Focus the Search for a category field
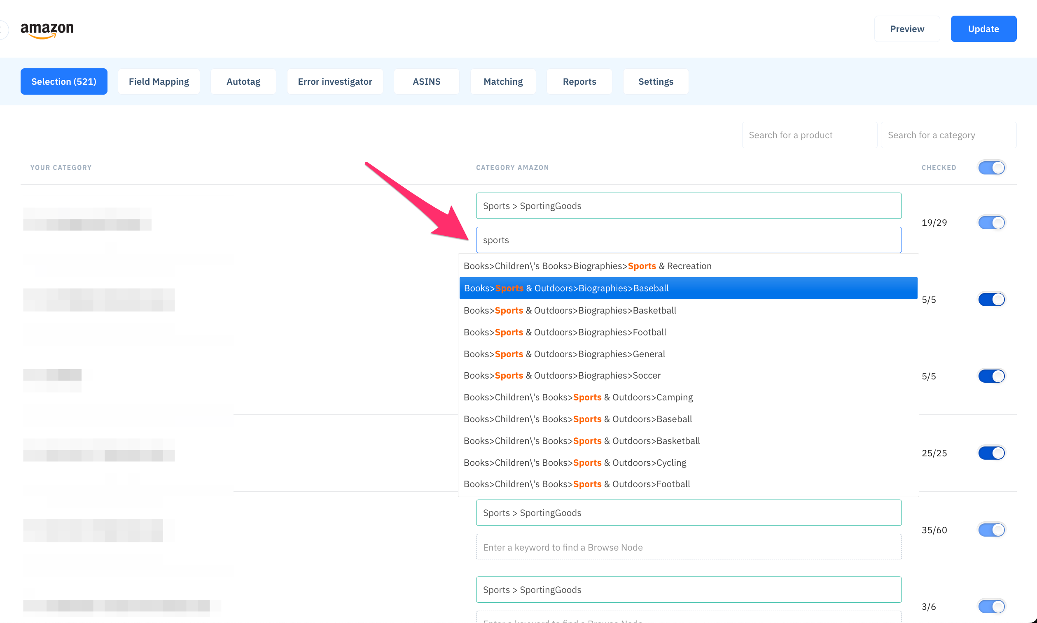This screenshot has width=1037, height=623. pos(948,135)
